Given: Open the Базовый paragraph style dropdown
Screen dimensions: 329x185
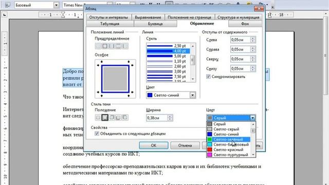Looking at the screenshot, I should pyautogui.click(x=56, y=5).
